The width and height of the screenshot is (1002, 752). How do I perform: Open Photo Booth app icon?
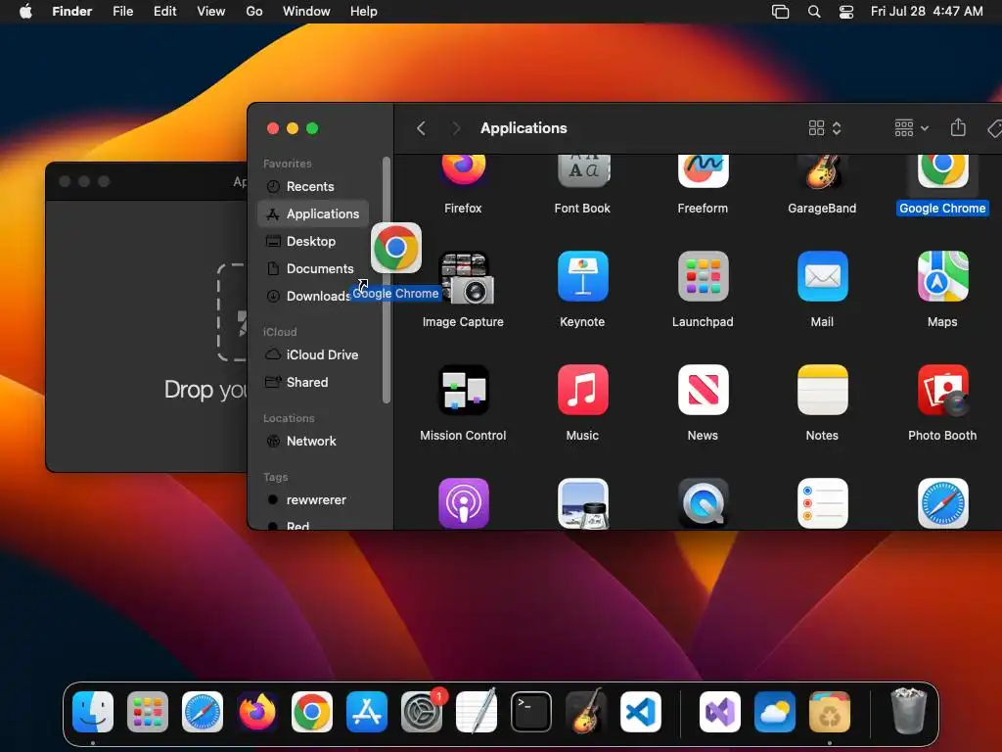point(942,390)
